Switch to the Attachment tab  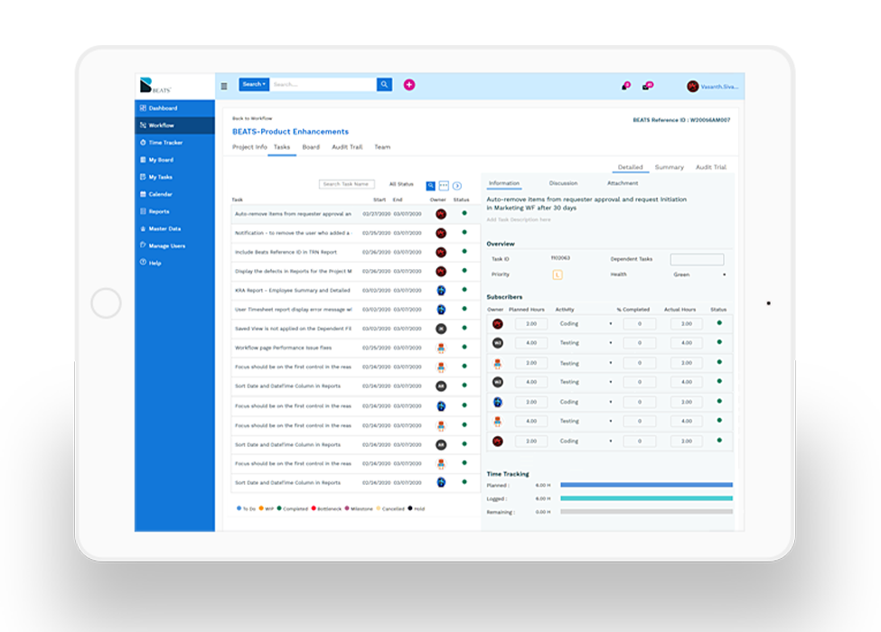(623, 183)
